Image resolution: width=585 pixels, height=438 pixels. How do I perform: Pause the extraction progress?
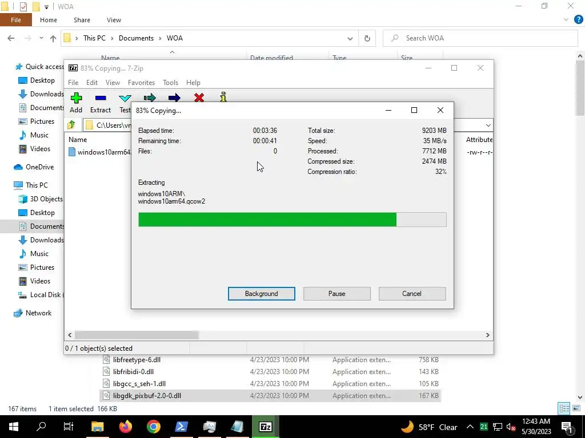coord(337,294)
